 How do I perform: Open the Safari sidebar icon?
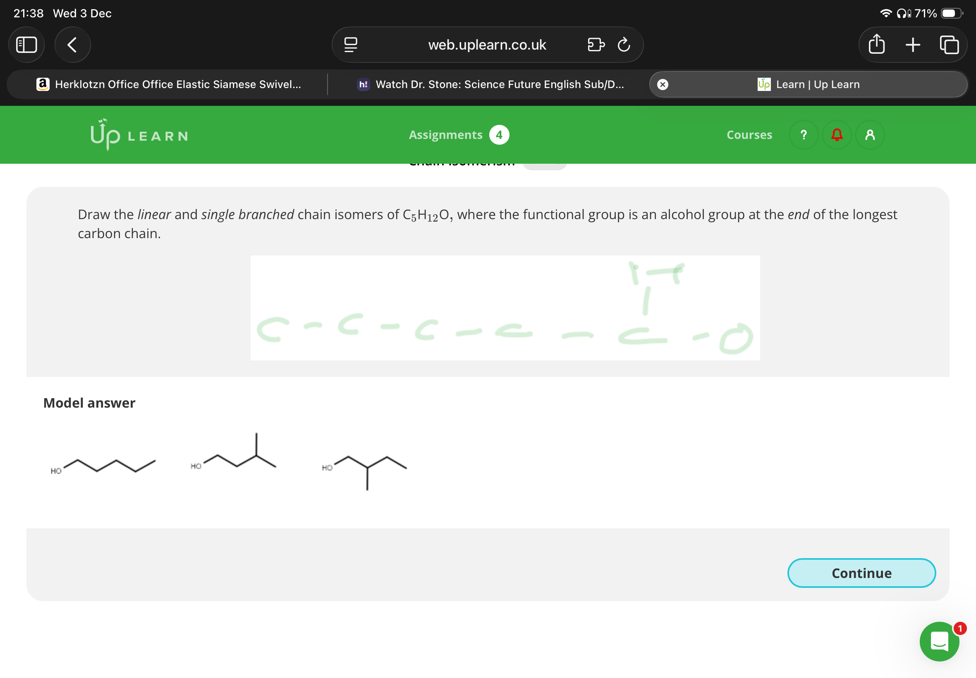tap(26, 44)
